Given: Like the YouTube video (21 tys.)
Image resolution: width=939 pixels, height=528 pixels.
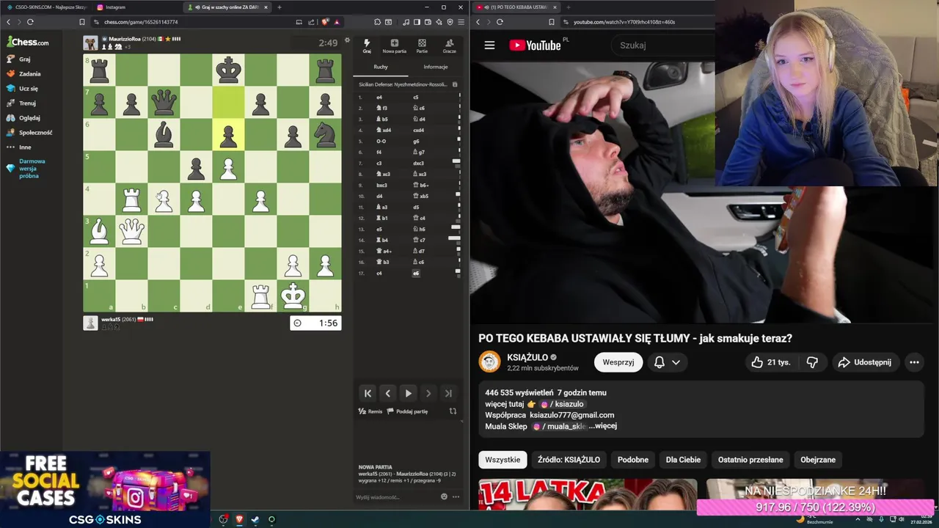Looking at the screenshot, I should point(770,362).
